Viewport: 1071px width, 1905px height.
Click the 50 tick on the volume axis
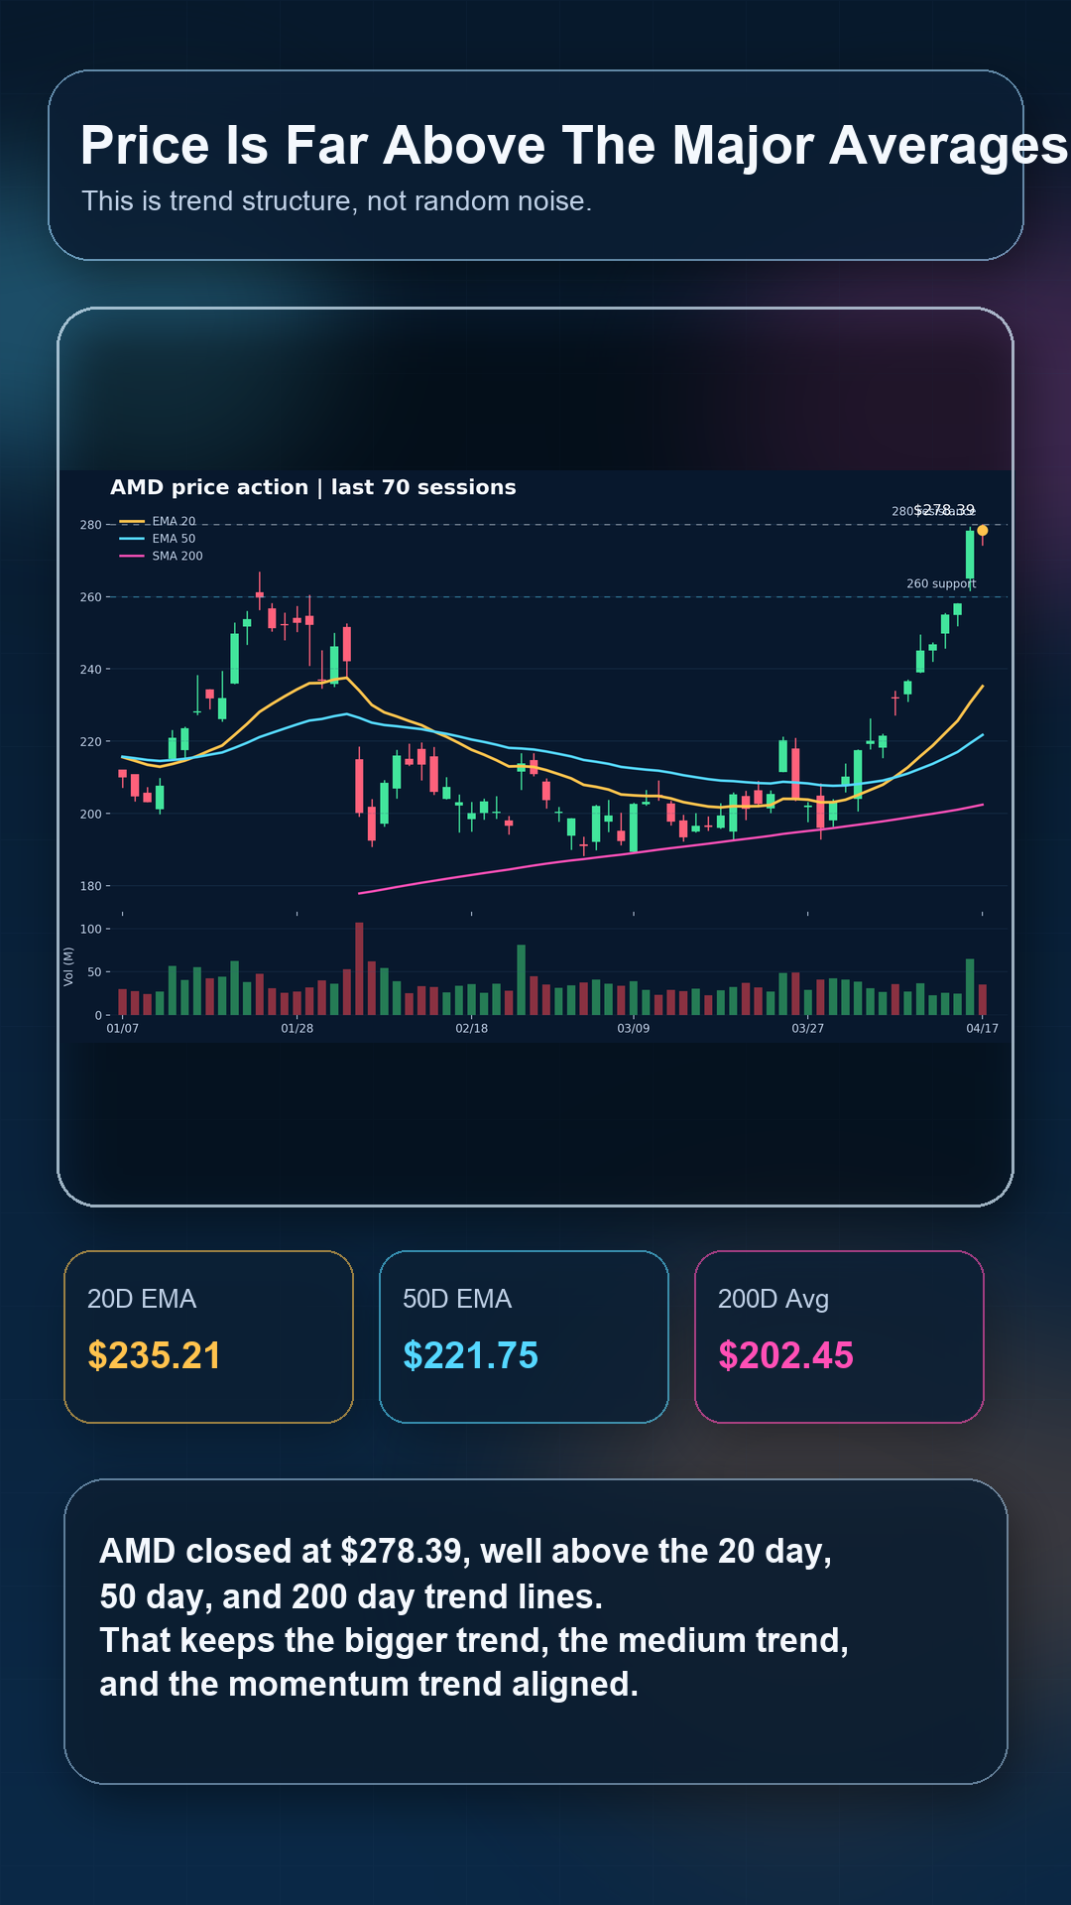(94, 972)
